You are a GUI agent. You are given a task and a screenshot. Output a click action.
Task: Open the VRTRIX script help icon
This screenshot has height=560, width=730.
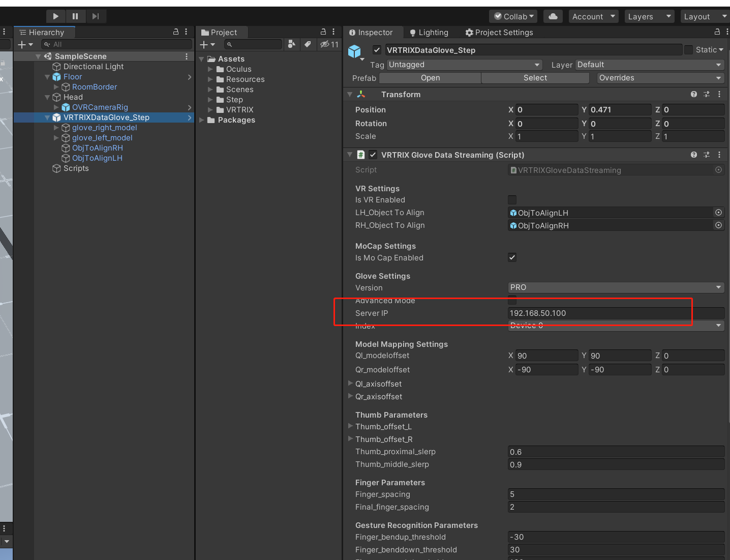[x=694, y=155]
